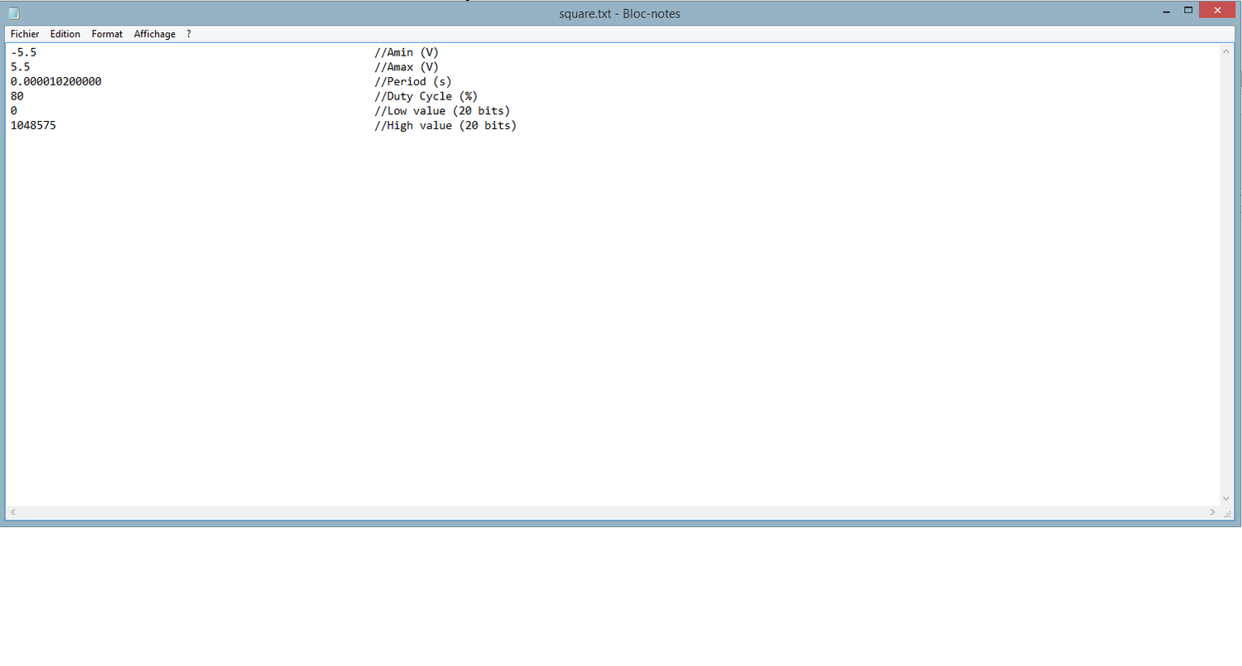The width and height of the screenshot is (1242, 666).
Task: Place cursor in the 0.000010200000 period value
Action: point(55,82)
